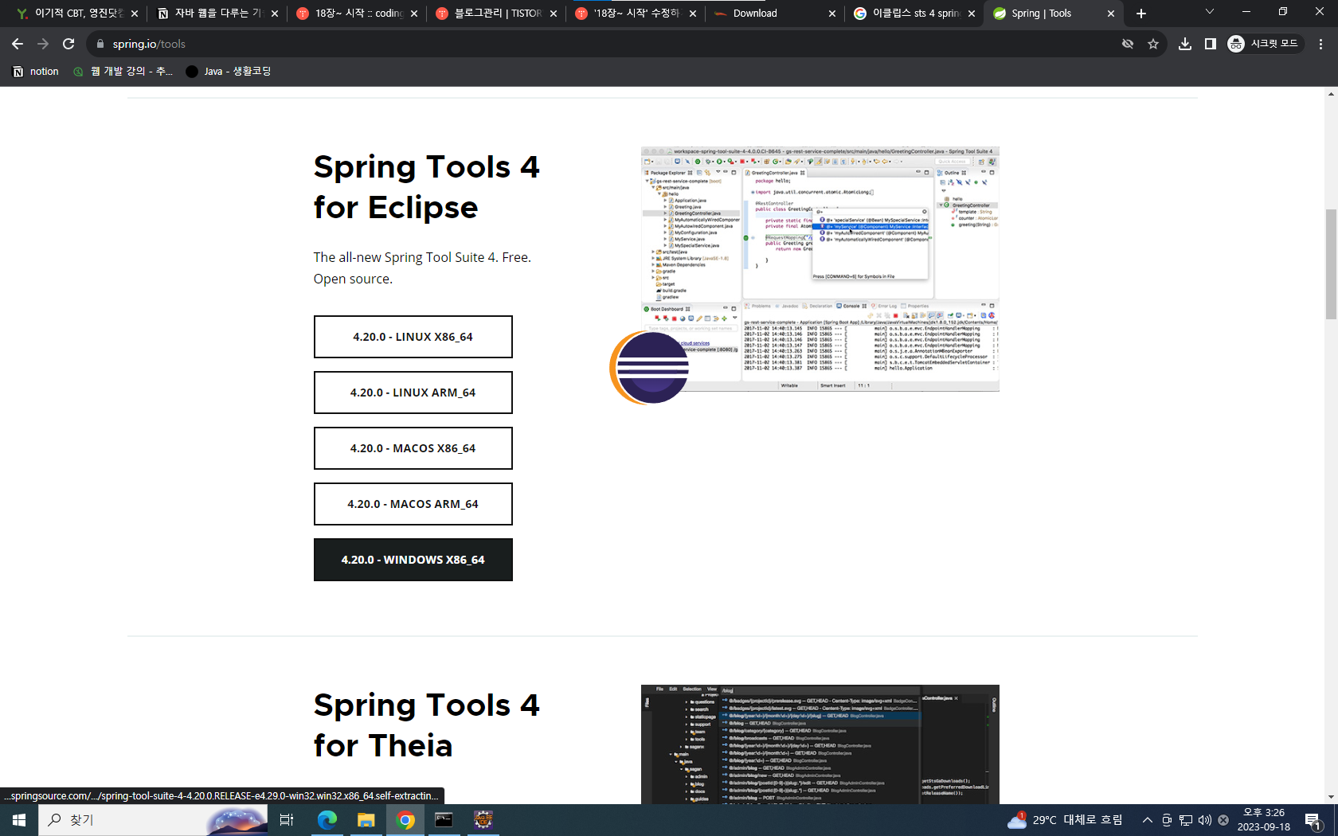This screenshot has height=836, width=1338.
Task: Close the 이기적 CBT tab
Action: pos(135,14)
